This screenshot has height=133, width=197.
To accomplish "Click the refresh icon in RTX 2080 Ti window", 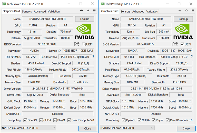I will [x=88, y=11].
